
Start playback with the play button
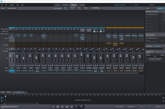coord(62,107)
